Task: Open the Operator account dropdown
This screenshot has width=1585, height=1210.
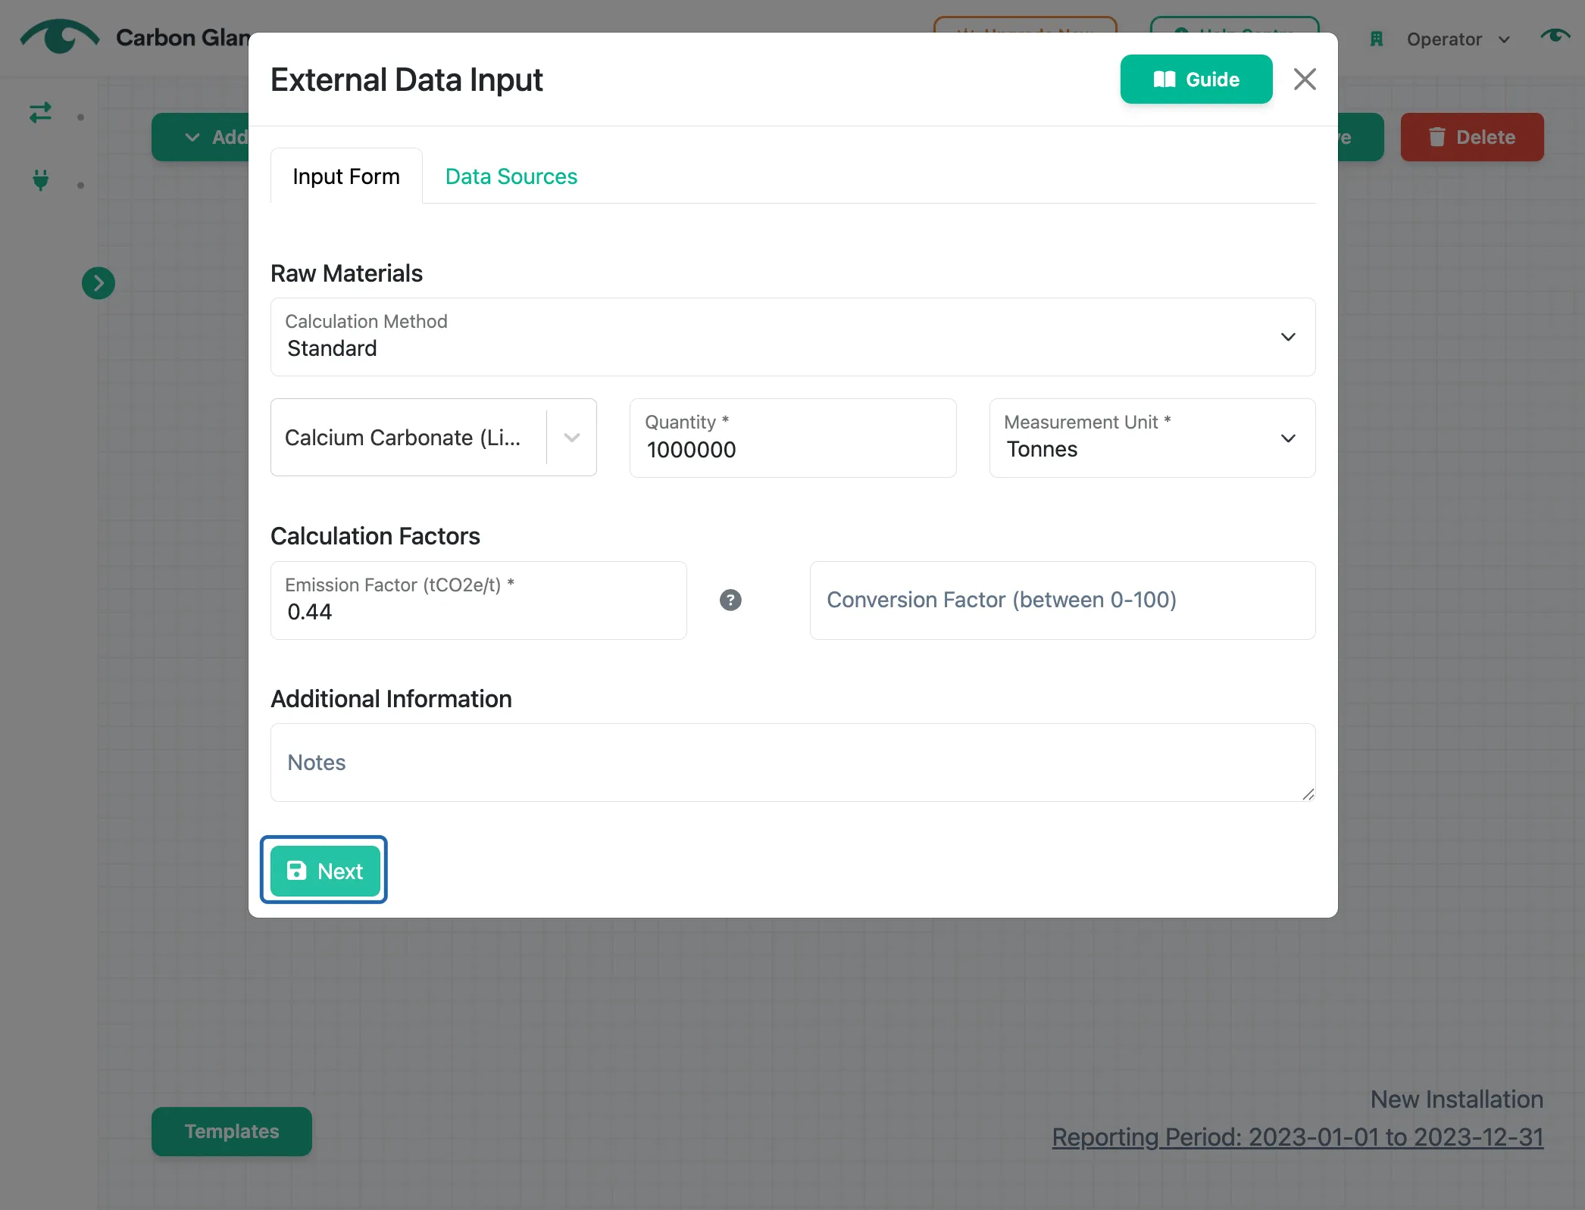Action: (1457, 39)
